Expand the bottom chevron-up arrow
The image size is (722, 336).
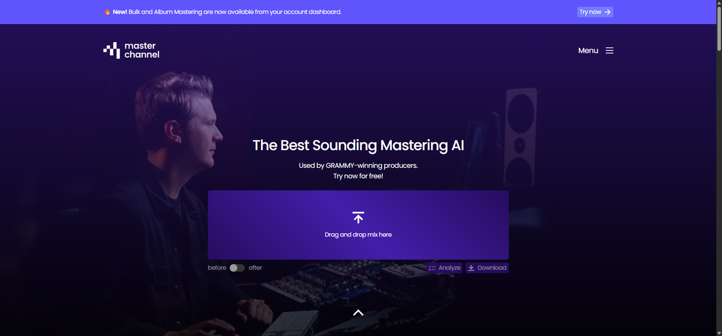tap(358, 313)
